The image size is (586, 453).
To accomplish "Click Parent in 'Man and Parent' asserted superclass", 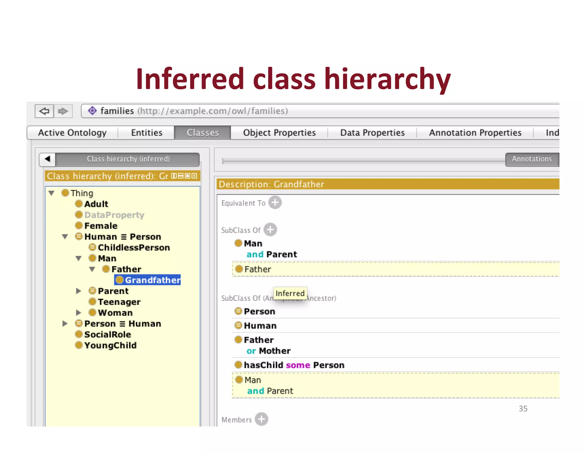I will 282,254.
